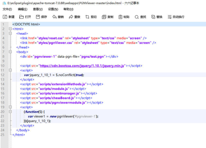The image size is (206, 148).
Task: Click the })(jquery_1_10_1); line
Action: pos(37,121)
